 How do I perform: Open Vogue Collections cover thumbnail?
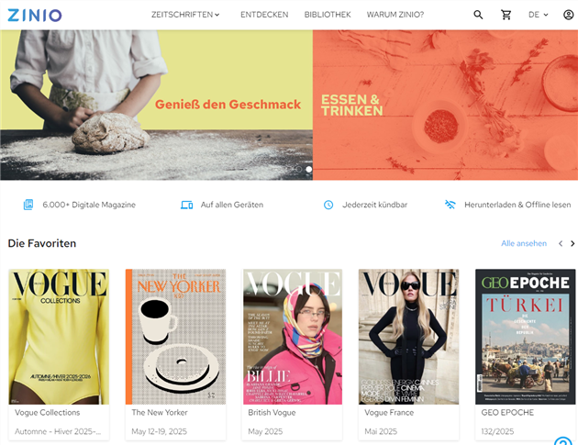tap(59, 337)
